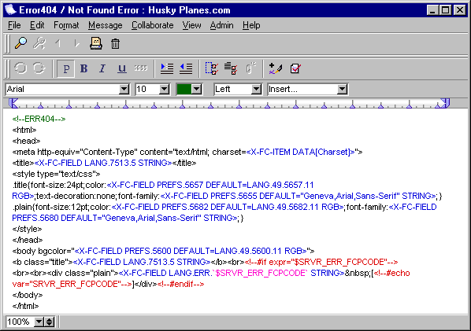This screenshot has height=331, width=471.
Task: Click the magnifying glass Find icon
Action: (x=21, y=43)
